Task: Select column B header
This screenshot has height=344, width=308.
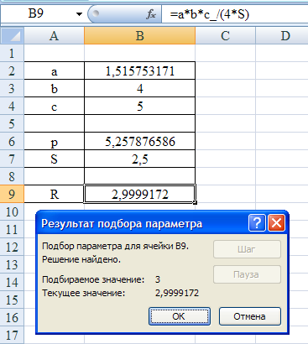Action: click(139, 36)
